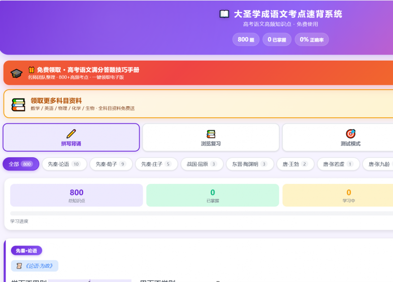Filter by 东晋·陶渊明 category
Viewport: 393px width, 282px height.
[250, 164]
